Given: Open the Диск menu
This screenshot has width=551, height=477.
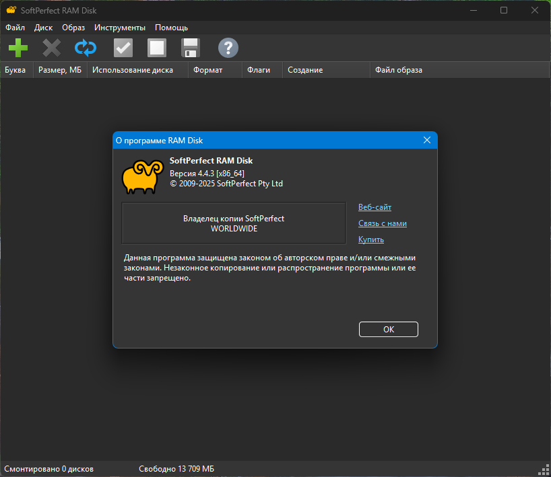Looking at the screenshot, I should (x=43, y=28).
